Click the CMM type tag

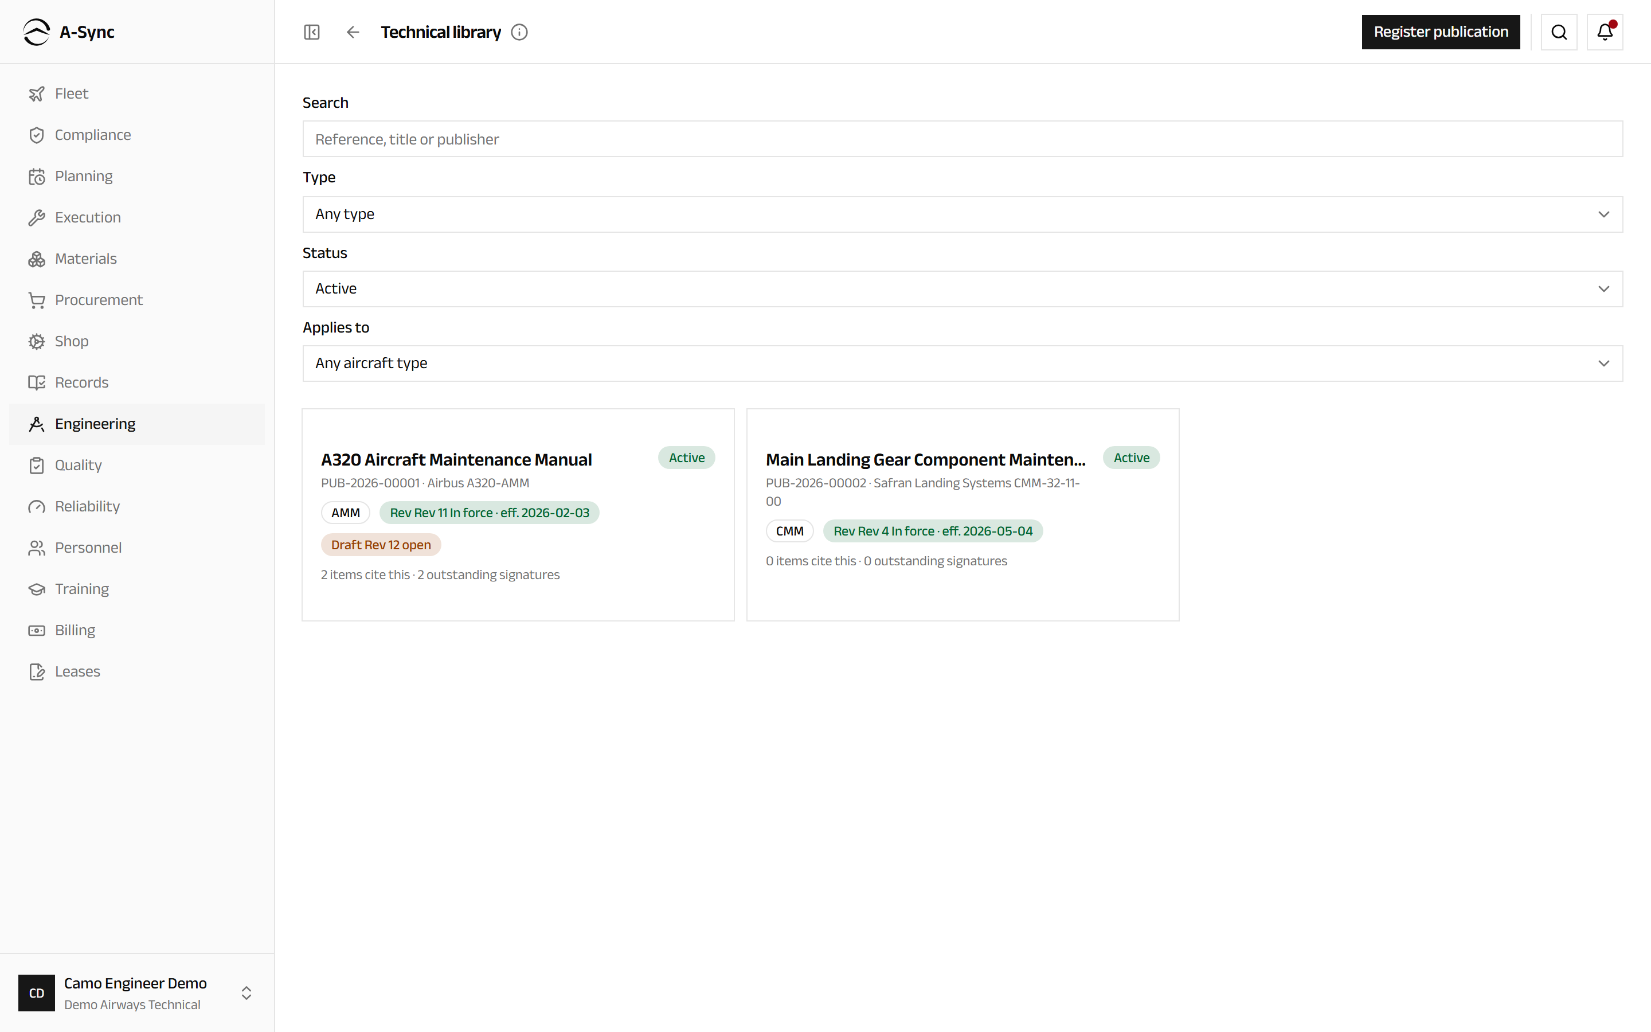click(x=789, y=531)
